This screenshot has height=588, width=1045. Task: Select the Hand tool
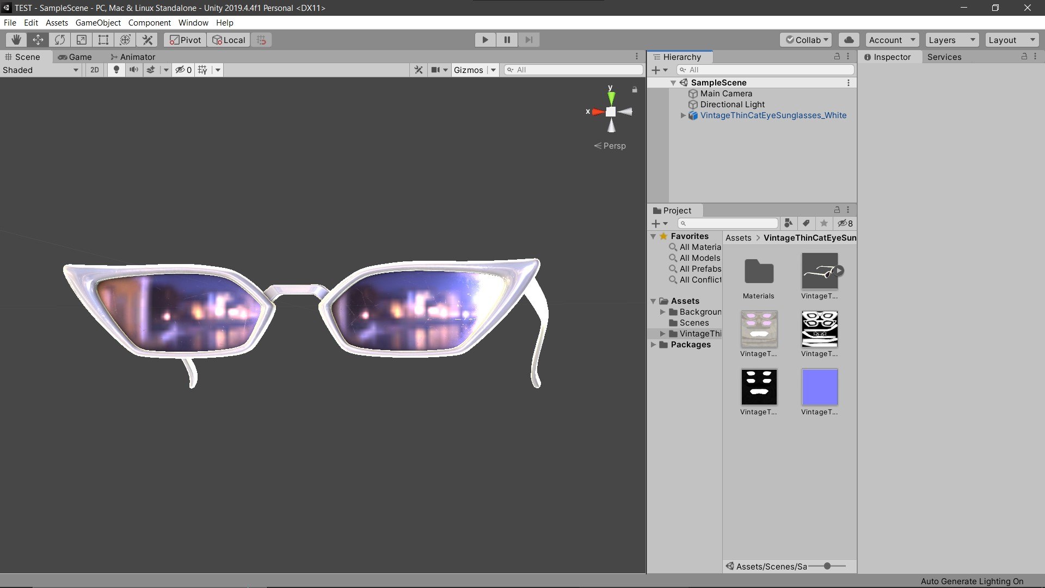pos(16,40)
